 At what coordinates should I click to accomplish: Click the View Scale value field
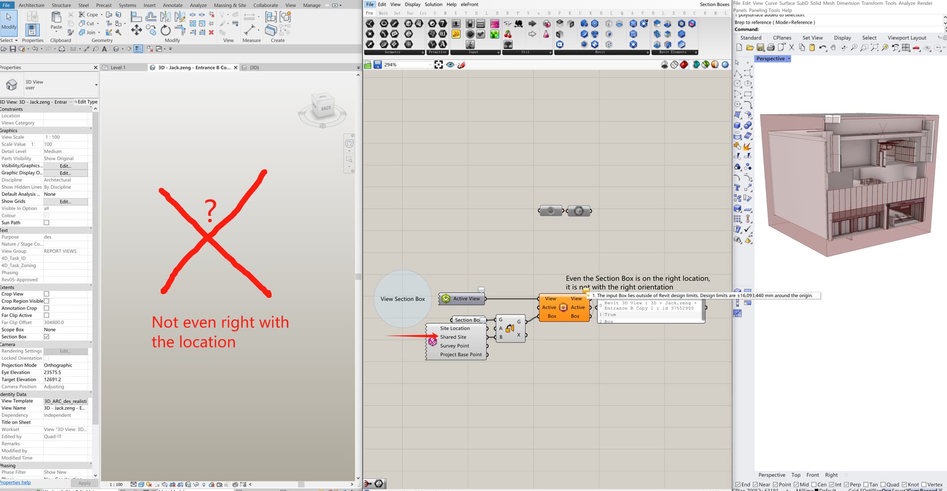coord(66,137)
